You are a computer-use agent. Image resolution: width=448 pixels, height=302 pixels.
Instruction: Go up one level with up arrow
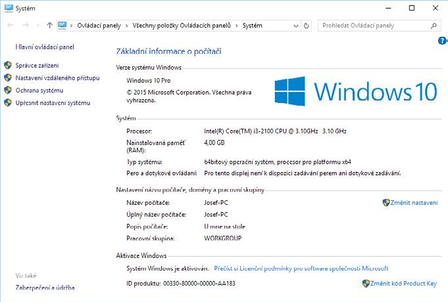[x=49, y=26]
